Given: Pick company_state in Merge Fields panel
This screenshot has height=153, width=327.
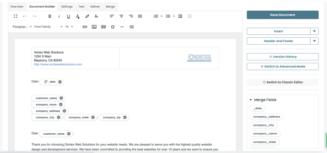Looking at the screenshot, I should [x=265, y=142].
